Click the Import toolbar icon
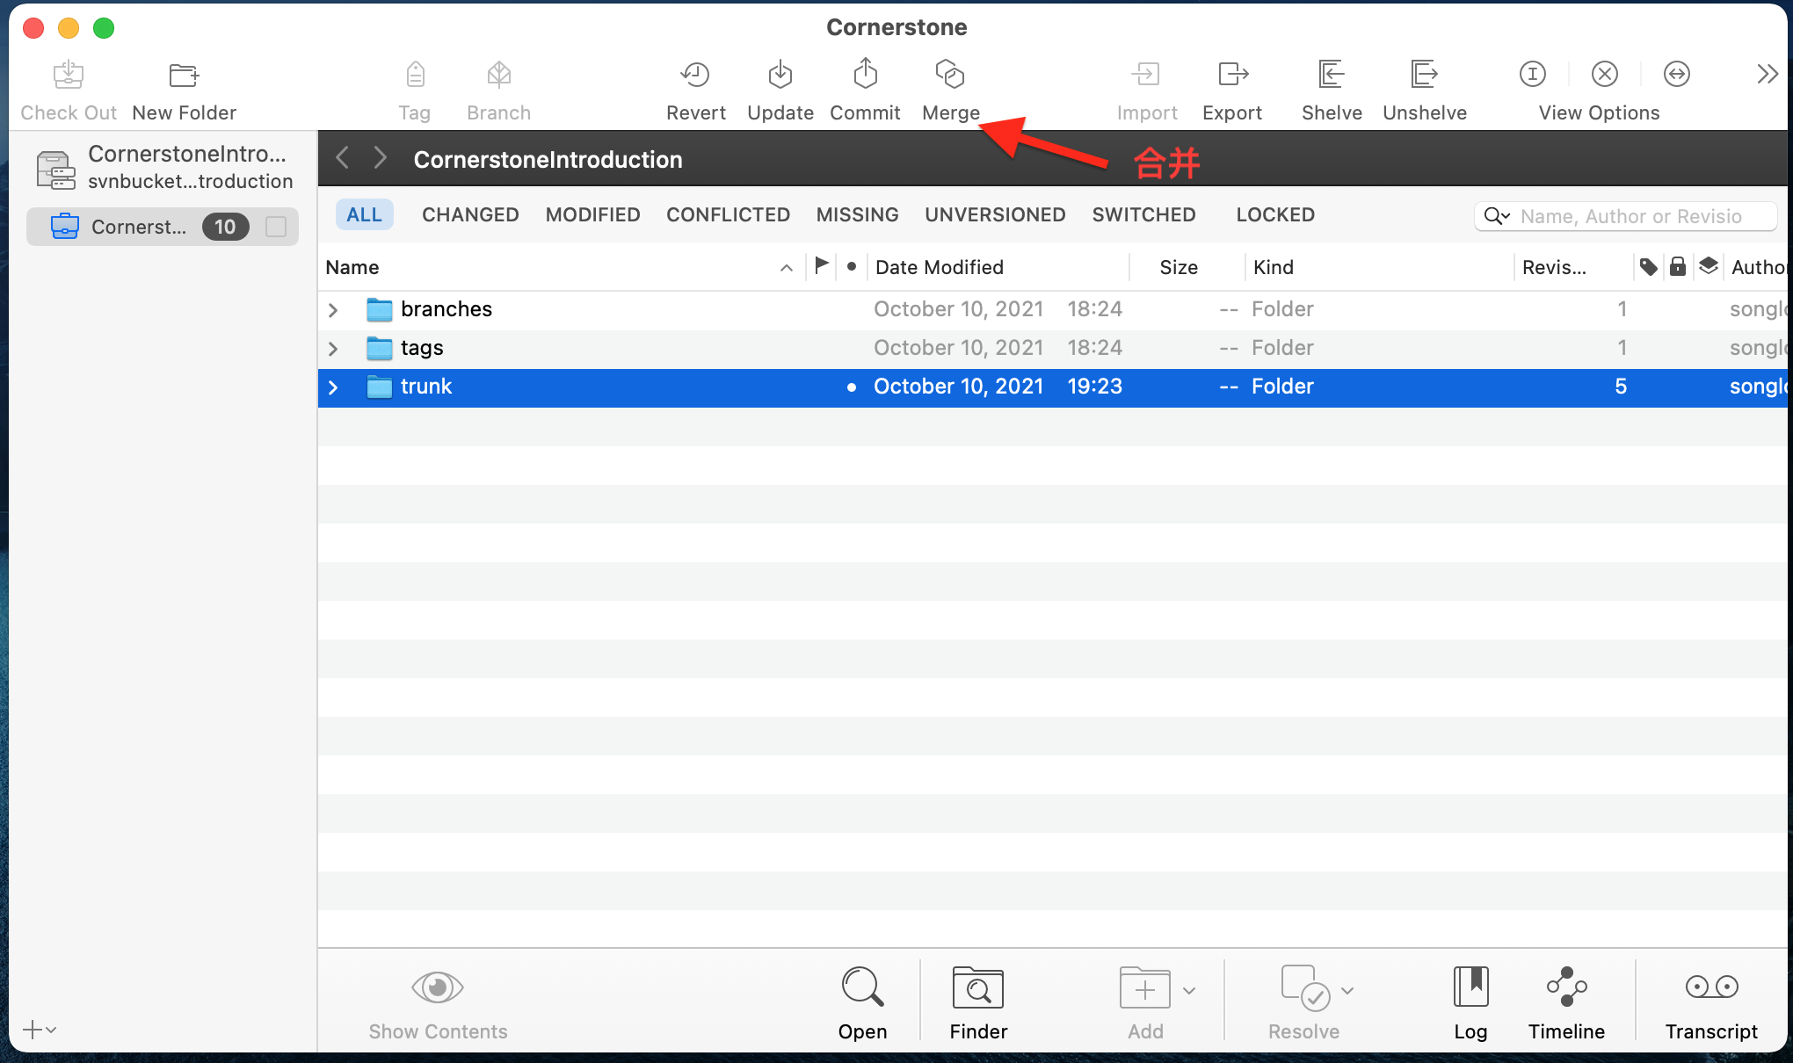Viewport: 1793px width, 1063px height. [1146, 75]
